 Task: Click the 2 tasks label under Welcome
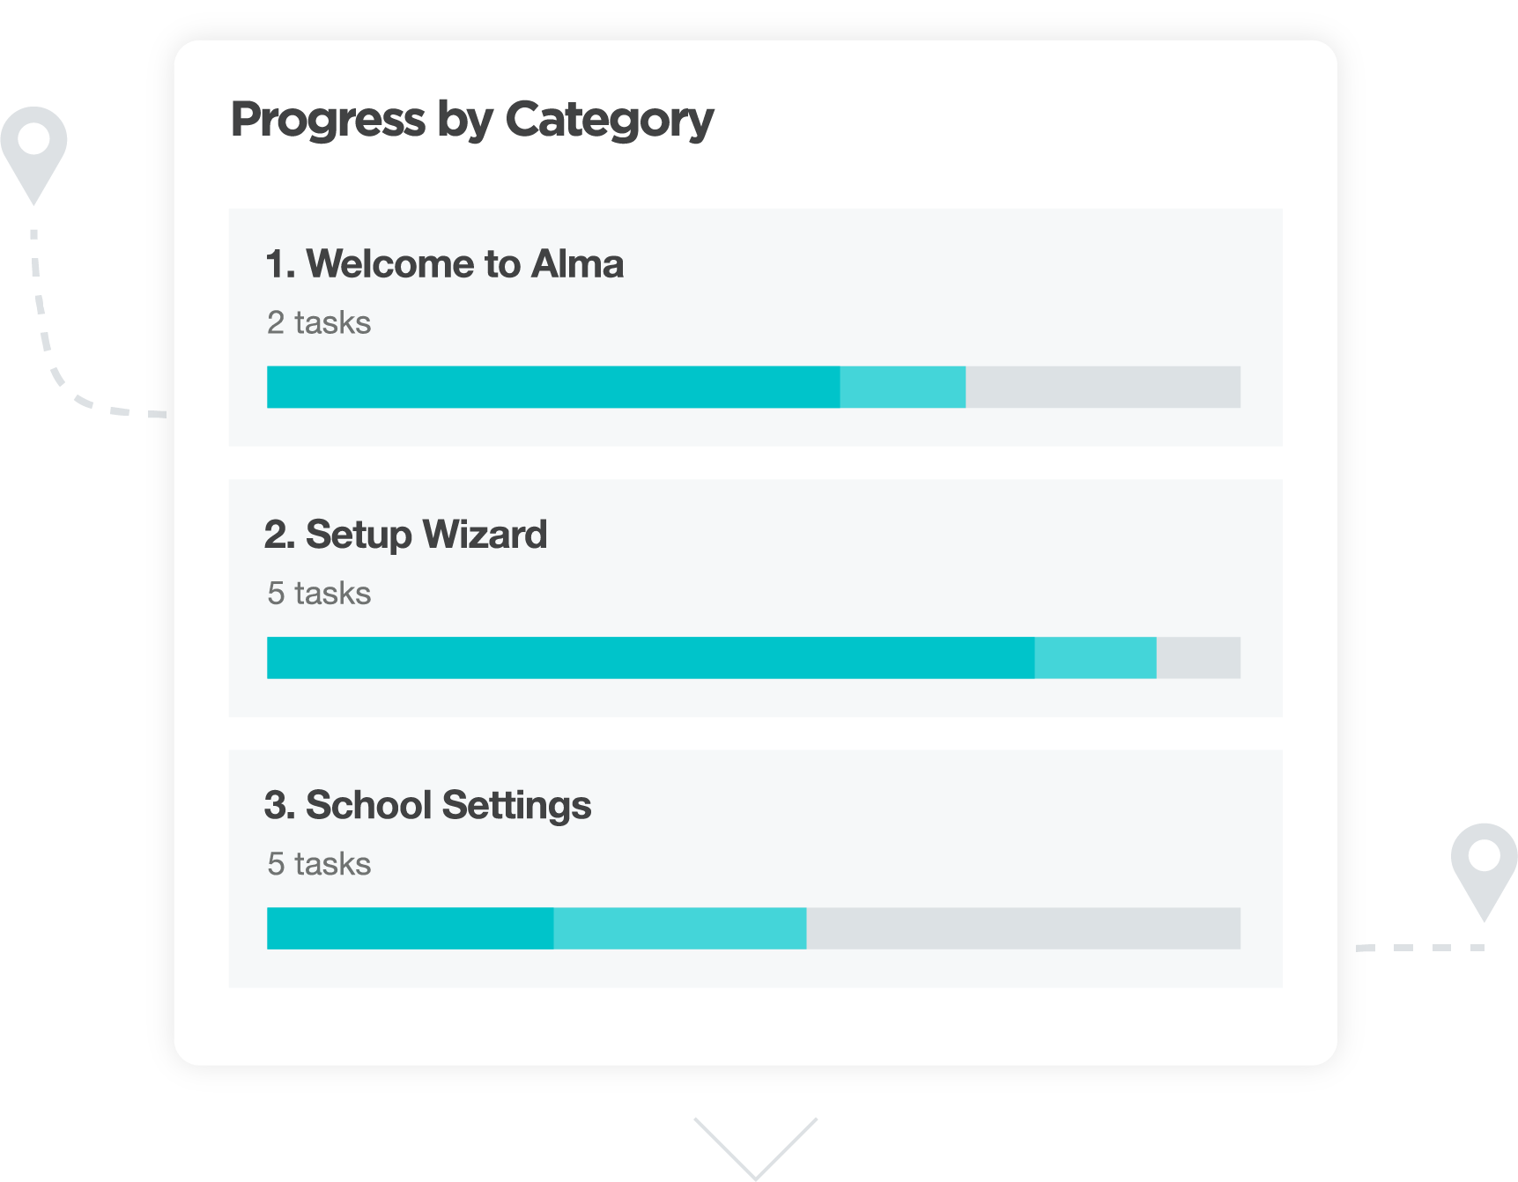tap(319, 322)
